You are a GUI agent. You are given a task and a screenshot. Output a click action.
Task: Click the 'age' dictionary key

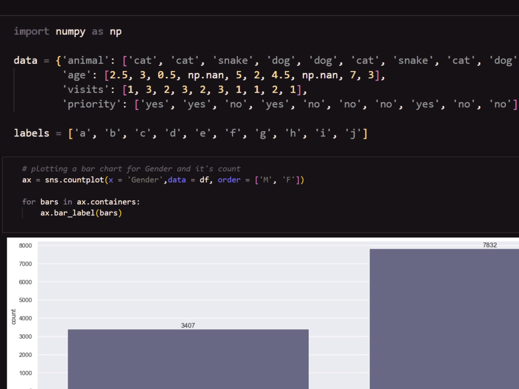tap(76, 75)
